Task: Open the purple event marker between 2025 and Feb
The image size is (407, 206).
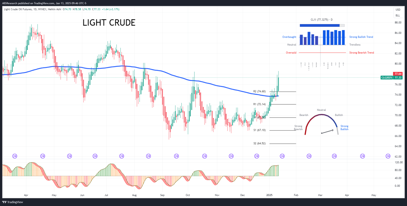Action: (282, 156)
